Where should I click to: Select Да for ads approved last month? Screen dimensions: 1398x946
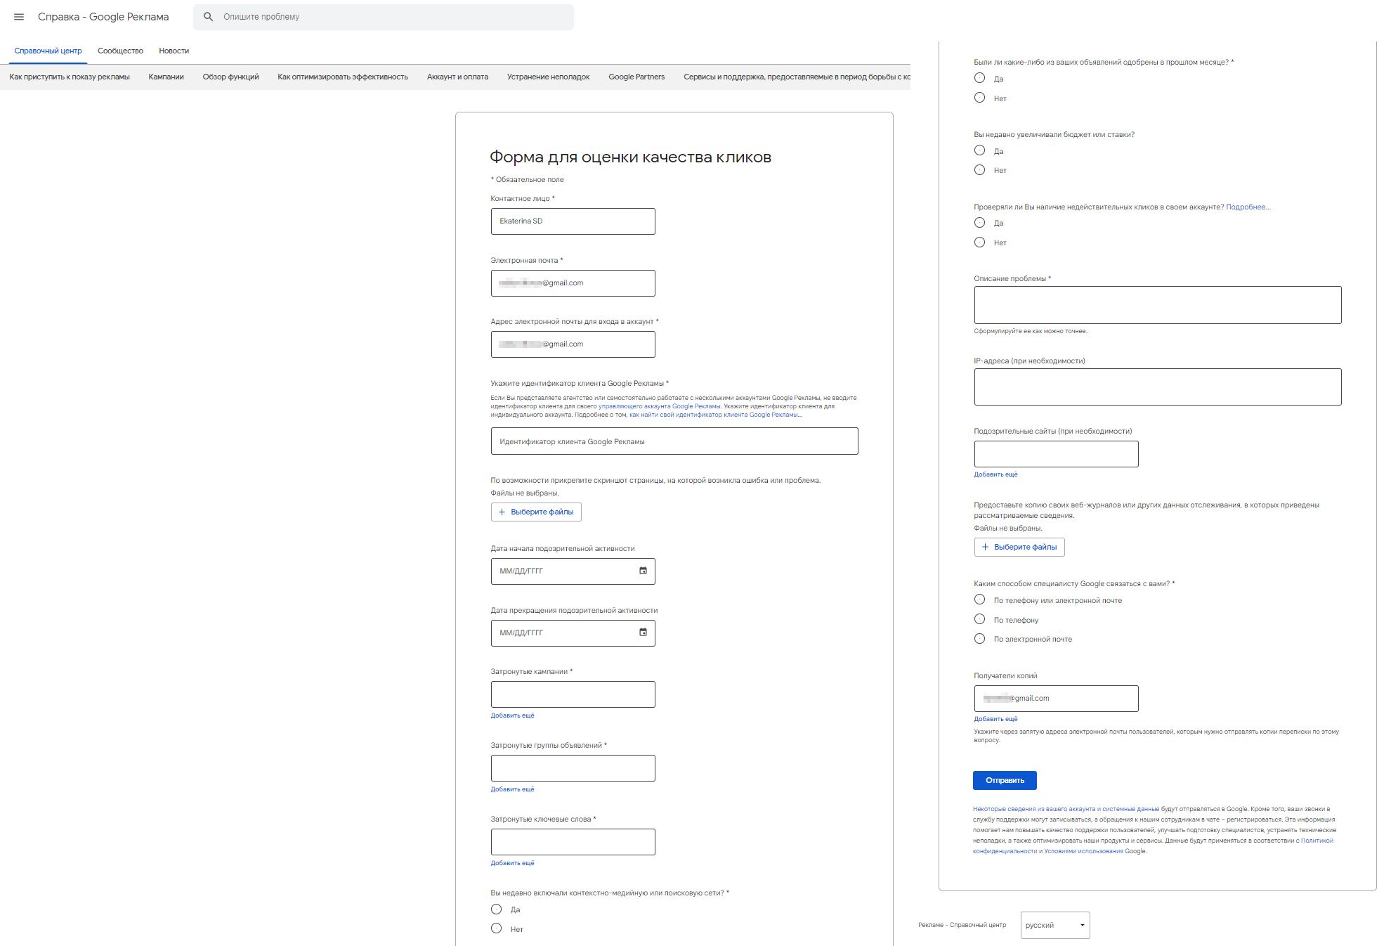click(x=980, y=78)
